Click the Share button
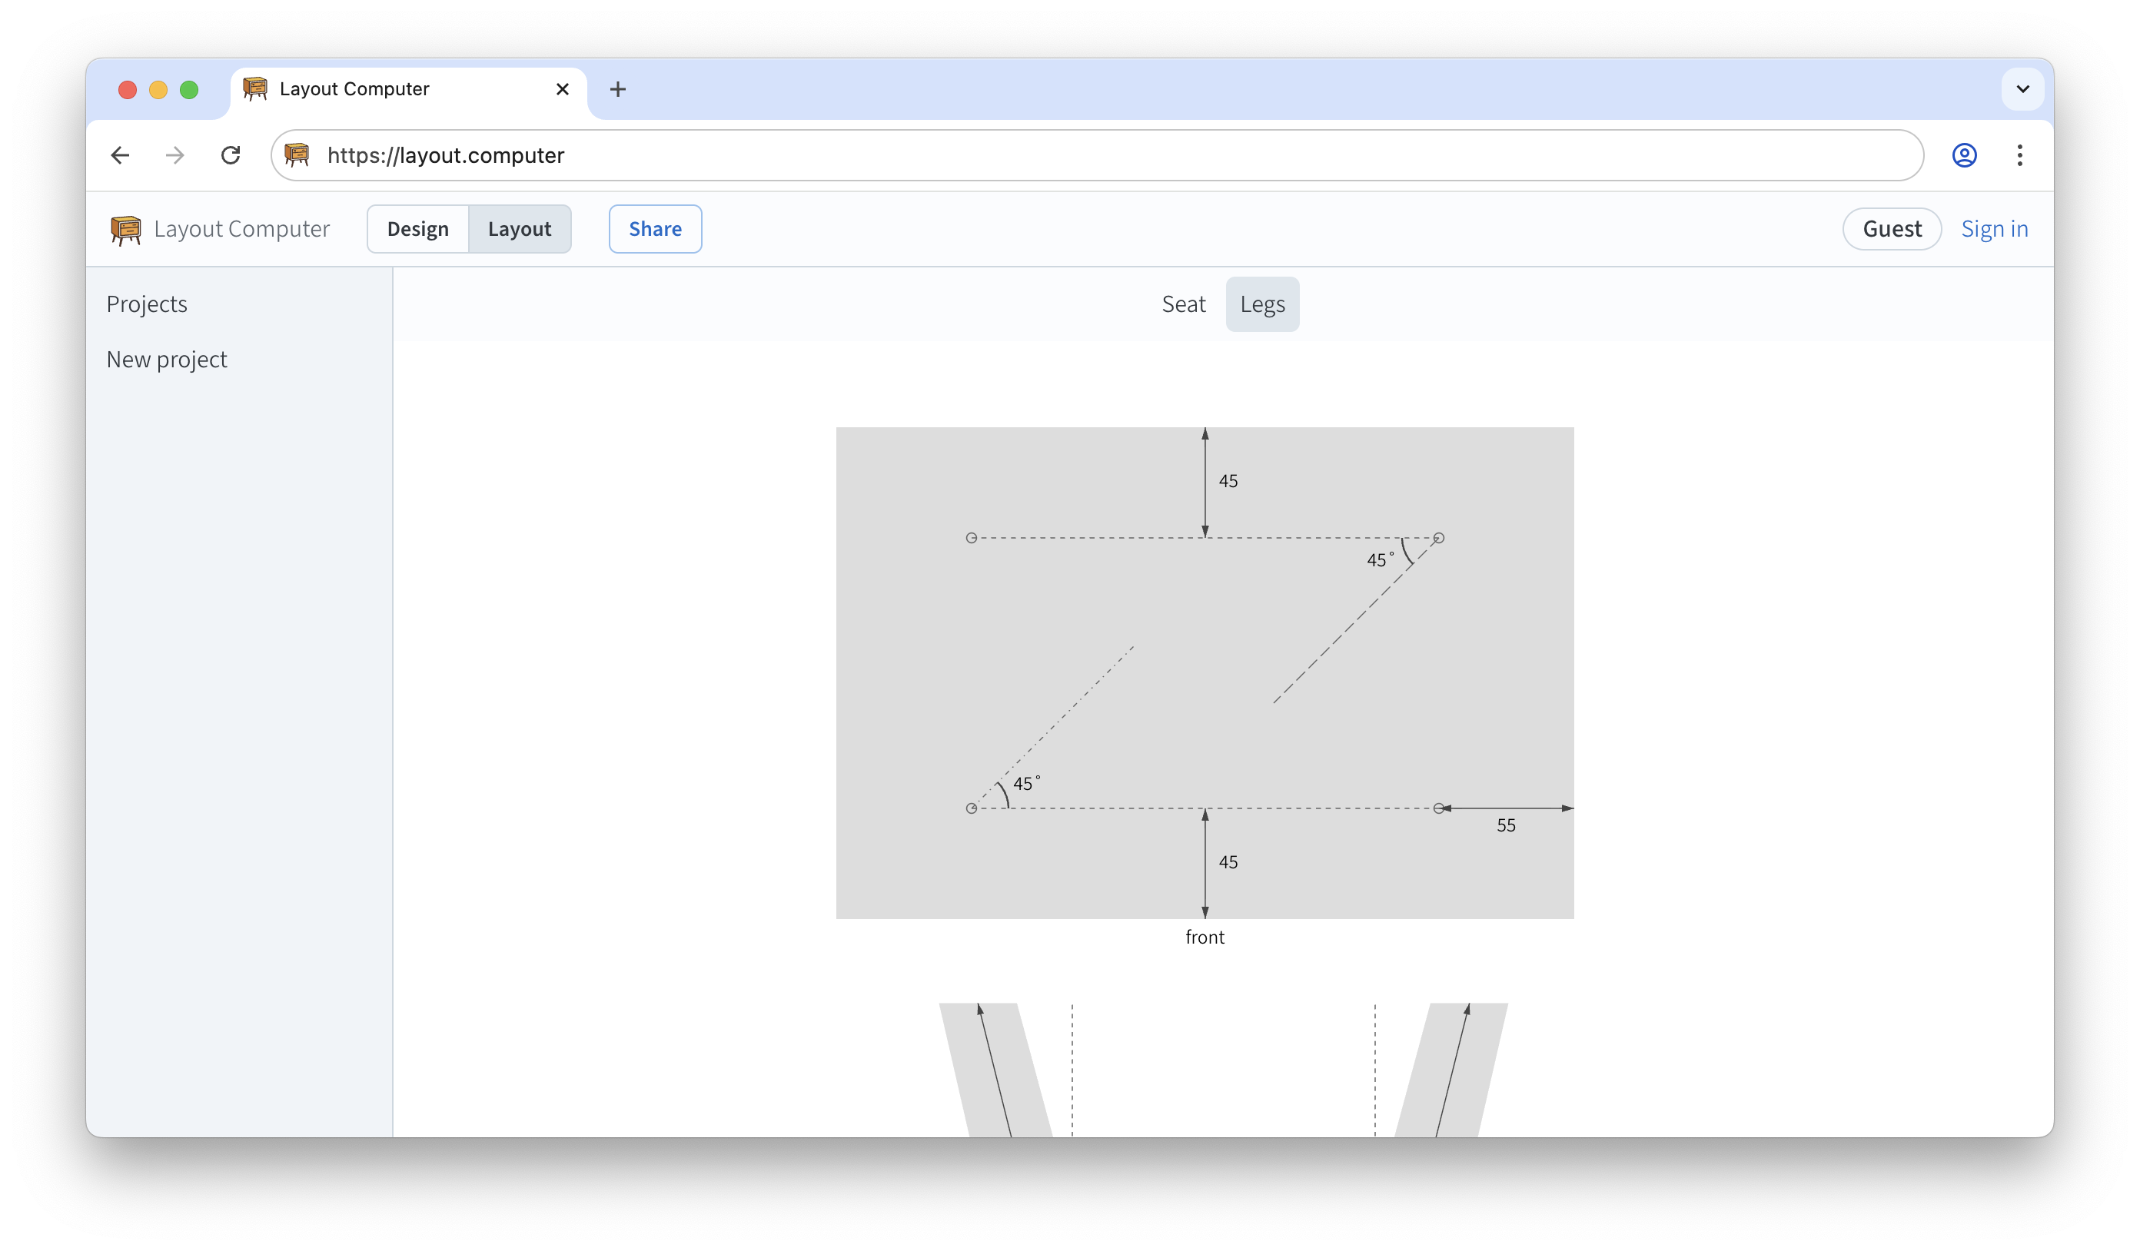Screen dimensions: 2140x1251 tap(655, 229)
